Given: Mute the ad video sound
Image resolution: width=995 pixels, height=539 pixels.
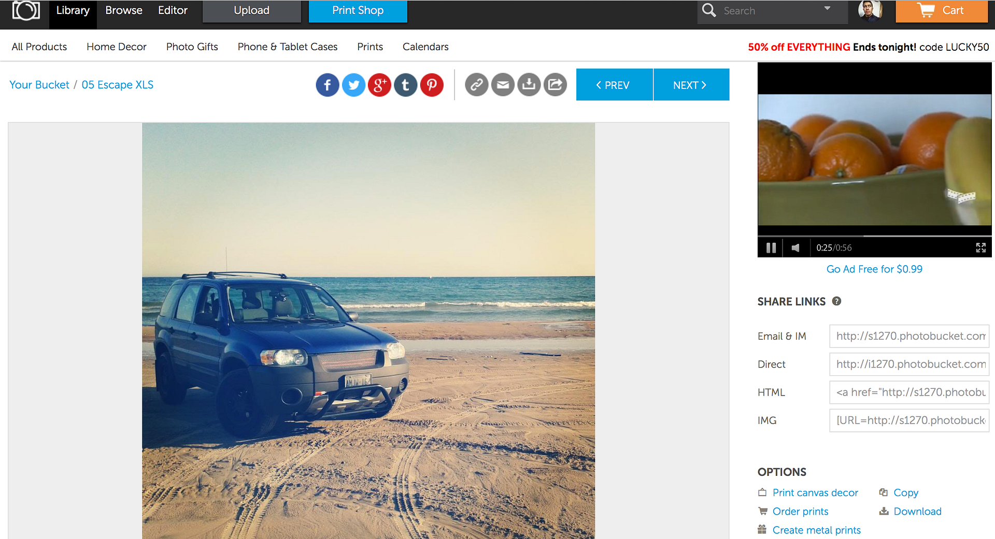Looking at the screenshot, I should coord(795,247).
